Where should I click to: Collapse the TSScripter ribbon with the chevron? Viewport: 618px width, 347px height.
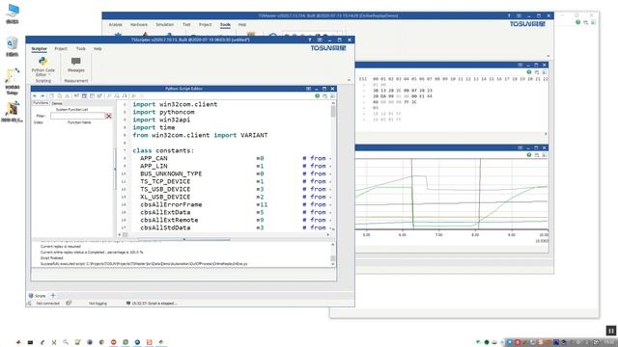pyautogui.click(x=349, y=80)
